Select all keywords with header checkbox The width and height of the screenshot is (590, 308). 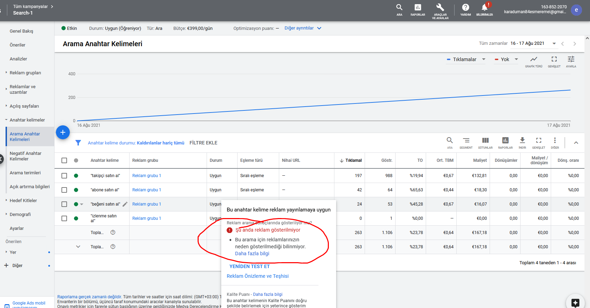(64, 160)
